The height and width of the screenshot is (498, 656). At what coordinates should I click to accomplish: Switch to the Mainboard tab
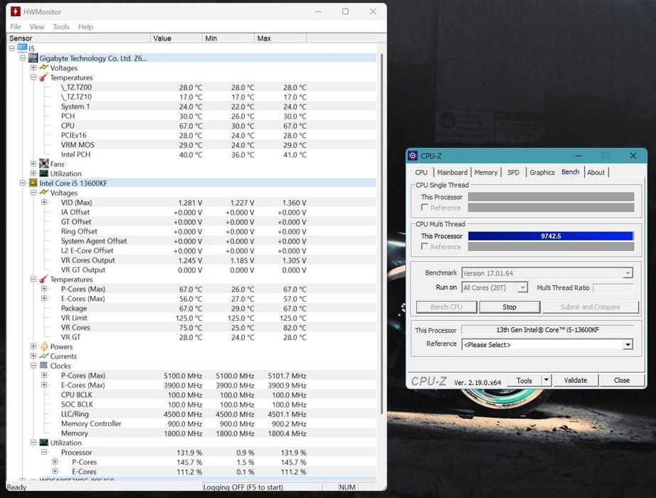tap(453, 172)
